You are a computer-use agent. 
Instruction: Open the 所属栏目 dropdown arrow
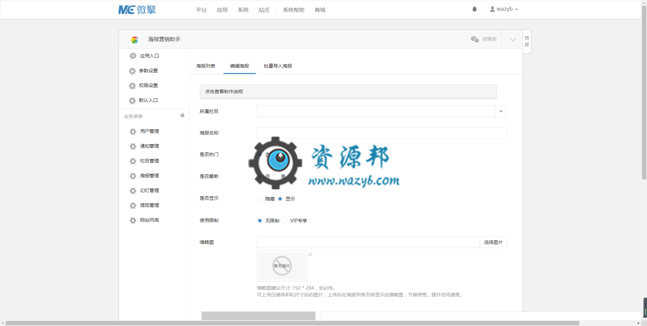(501, 111)
